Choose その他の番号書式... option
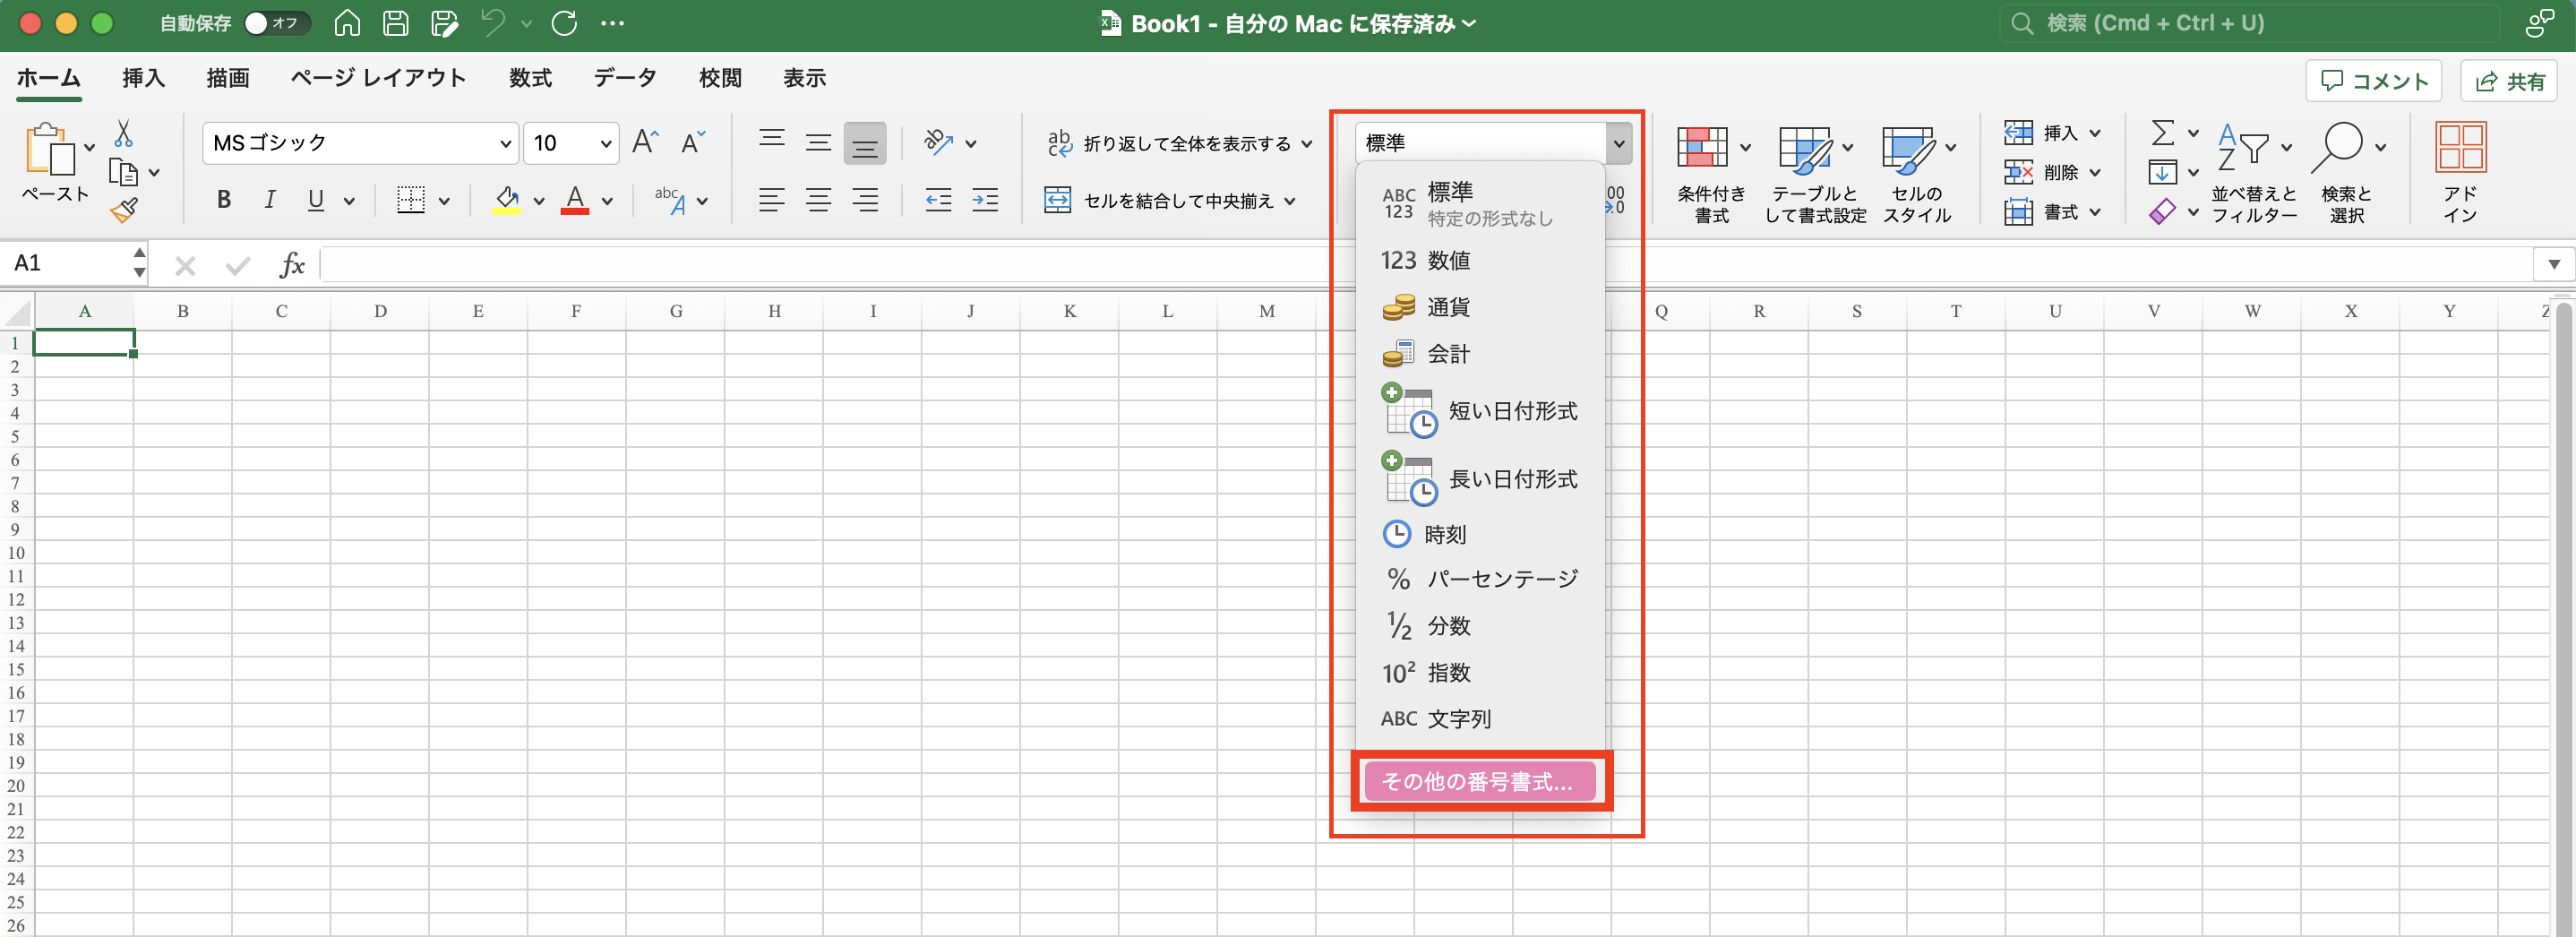The height and width of the screenshot is (937, 2576). [1478, 782]
